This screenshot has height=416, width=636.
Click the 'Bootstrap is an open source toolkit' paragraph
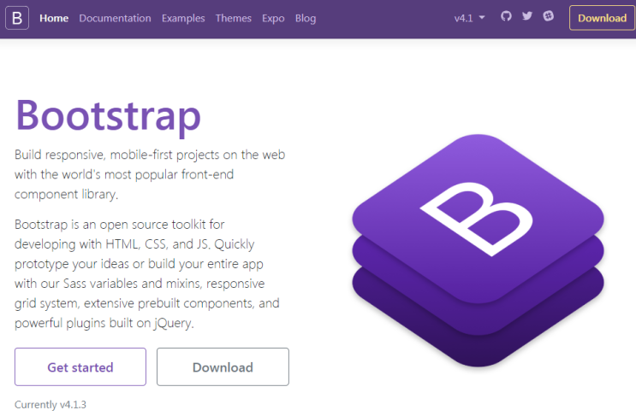pos(147,273)
